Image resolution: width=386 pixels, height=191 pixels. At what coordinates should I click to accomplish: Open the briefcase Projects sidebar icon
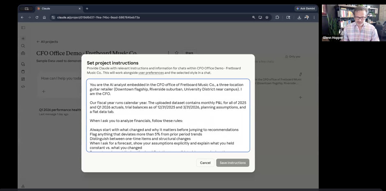click(23, 53)
